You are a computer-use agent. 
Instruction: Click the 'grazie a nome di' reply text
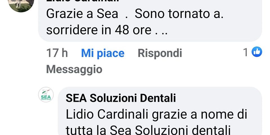[199, 115]
